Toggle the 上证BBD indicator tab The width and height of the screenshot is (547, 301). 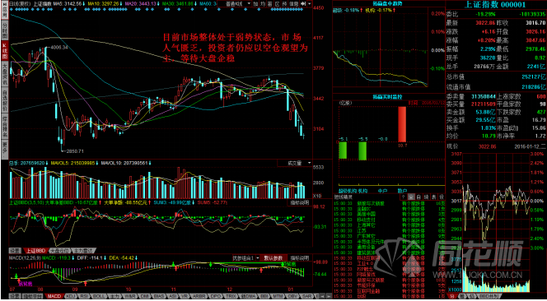pyautogui.click(x=36, y=251)
